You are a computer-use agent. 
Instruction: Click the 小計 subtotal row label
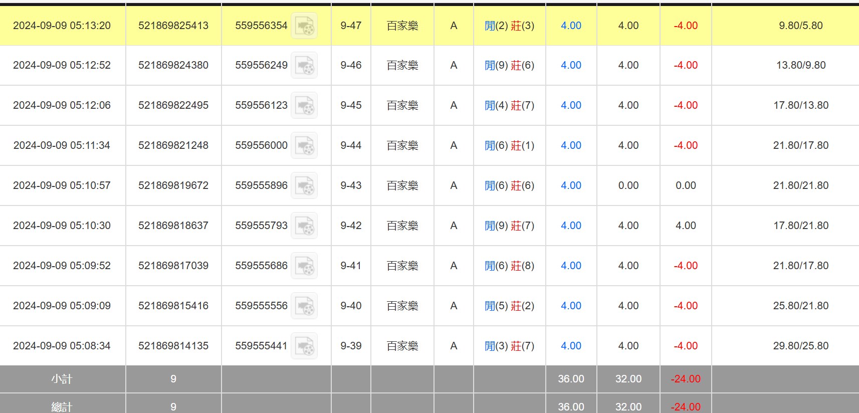[x=62, y=379]
